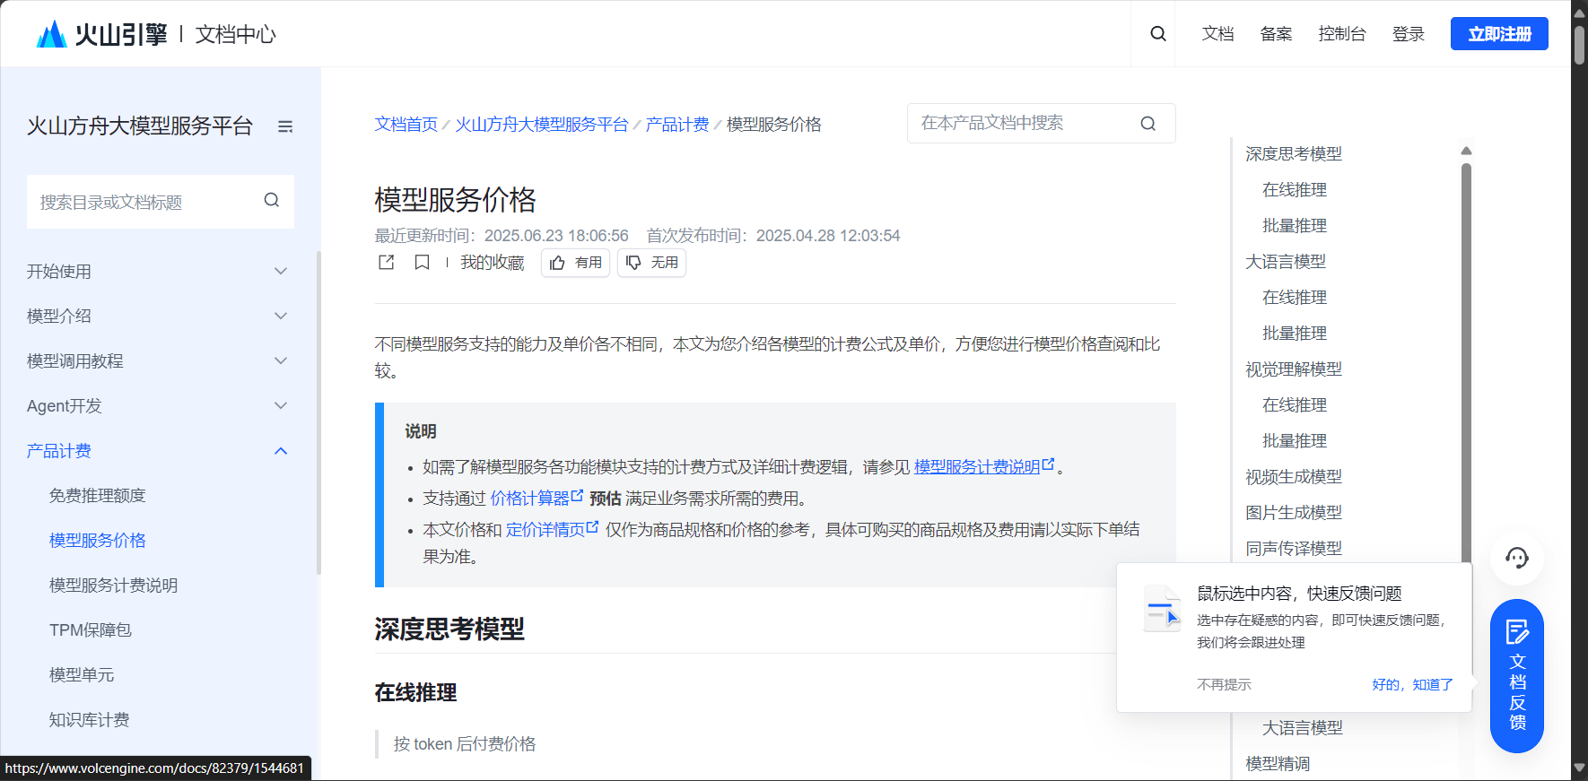Jump to 深度思考模型 in outline
Viewport: 1588px width, 781px height.
click(1293, 153)
